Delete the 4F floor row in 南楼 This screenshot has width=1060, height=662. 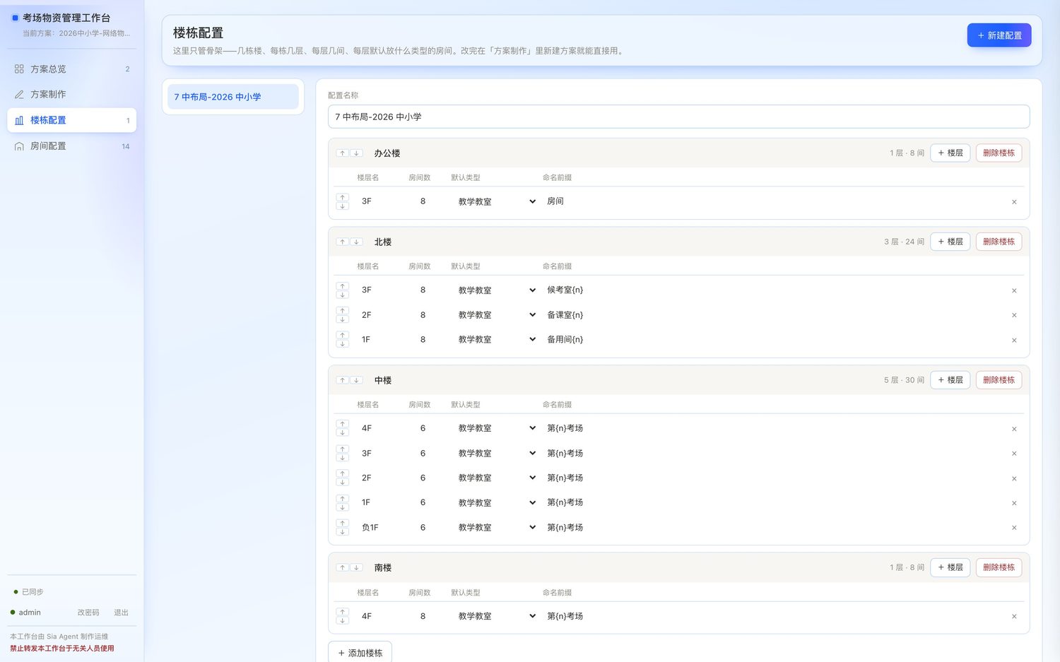click(x=1014, y=617)
